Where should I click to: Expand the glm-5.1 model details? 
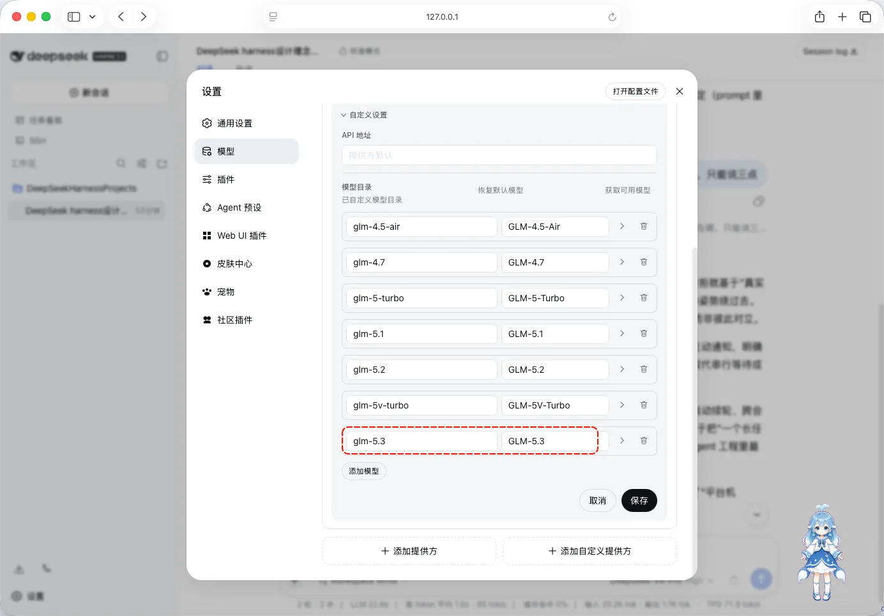click(x=622, y=334)
